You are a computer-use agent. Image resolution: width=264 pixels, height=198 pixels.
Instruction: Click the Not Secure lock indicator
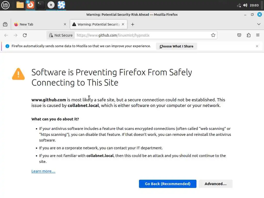(x=61, y=35)
